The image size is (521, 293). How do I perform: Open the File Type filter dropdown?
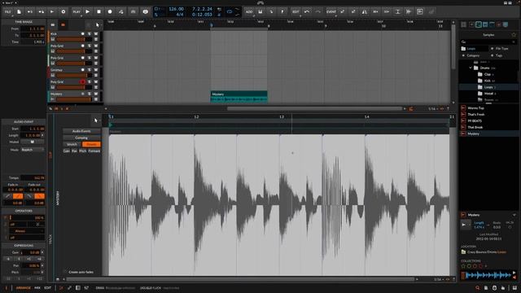tap(501, 49)
